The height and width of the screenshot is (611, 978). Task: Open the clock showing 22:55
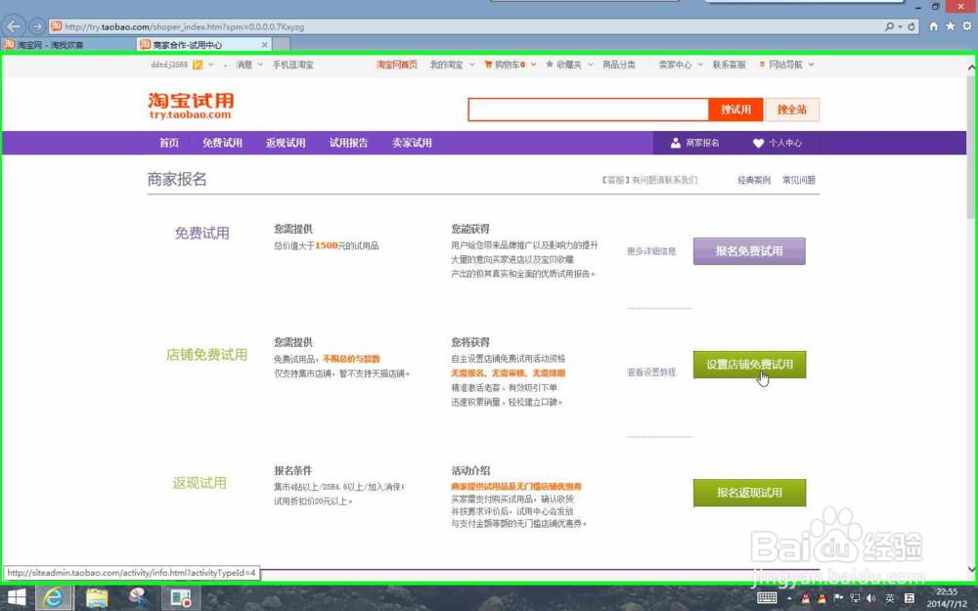coord(946,591)
